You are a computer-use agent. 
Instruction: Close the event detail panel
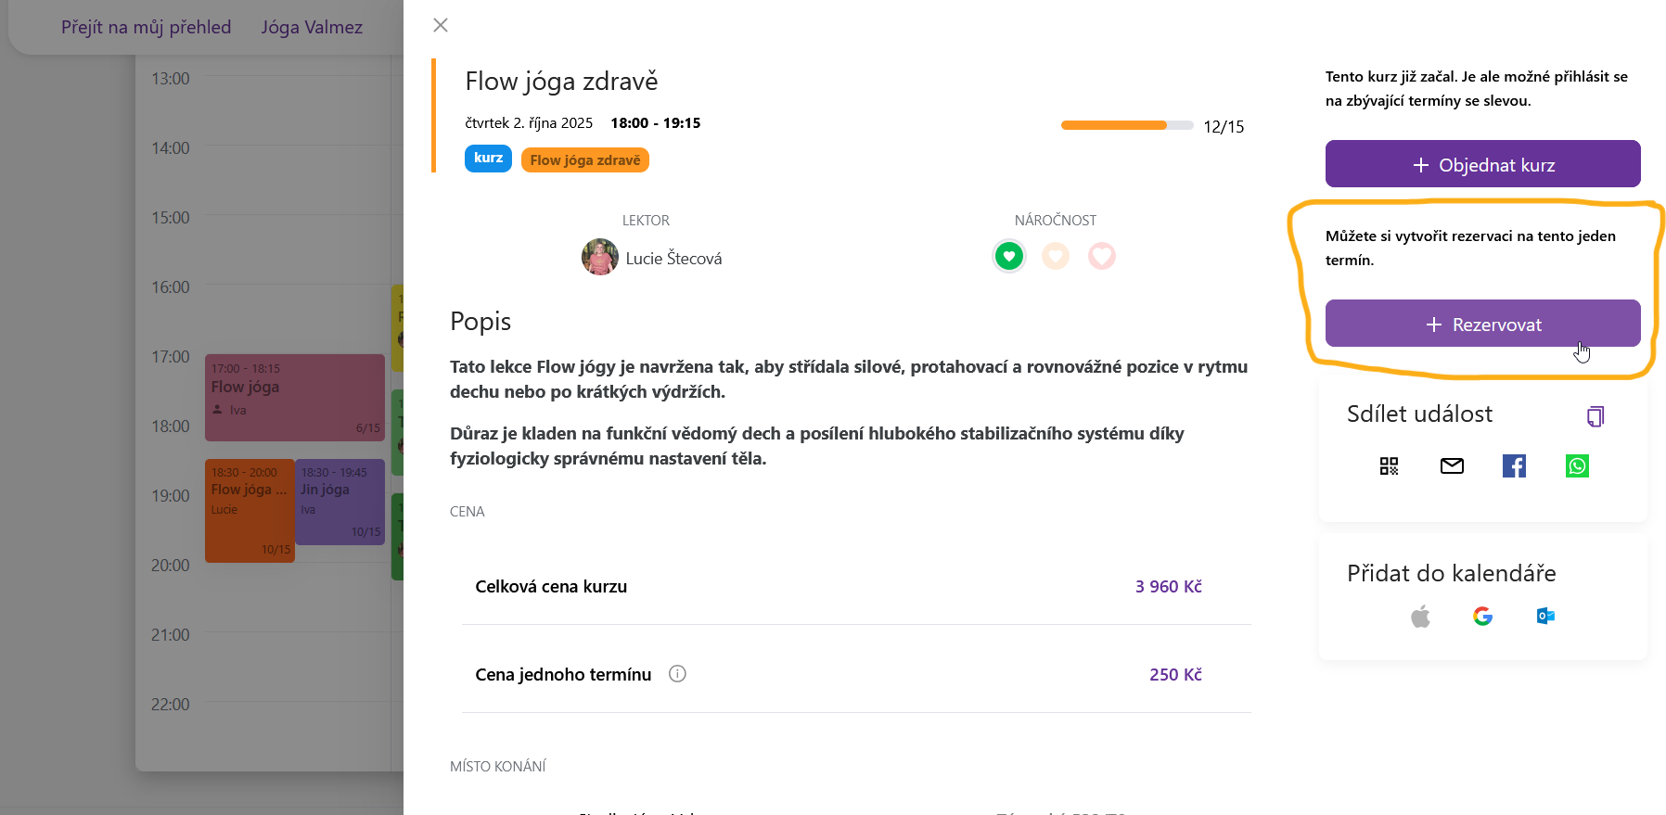pyautogui.click(x=441, y=25)
